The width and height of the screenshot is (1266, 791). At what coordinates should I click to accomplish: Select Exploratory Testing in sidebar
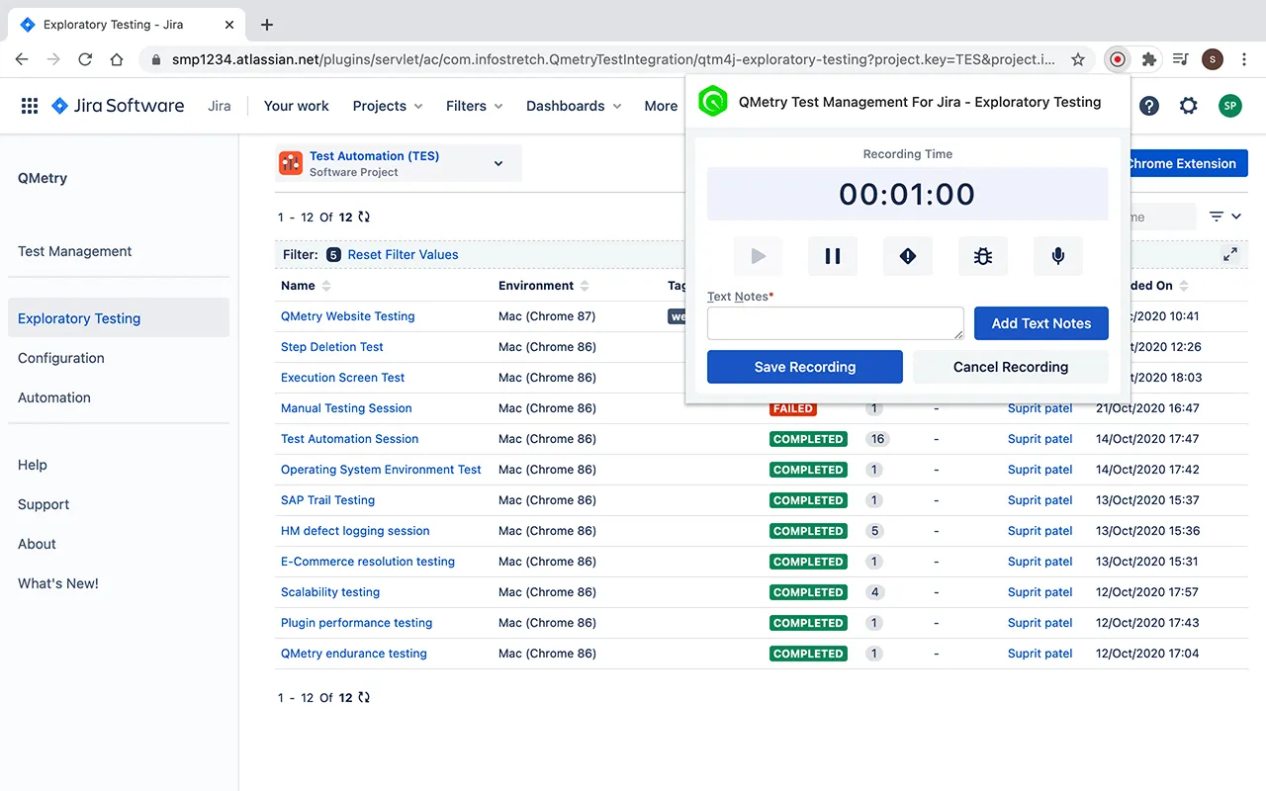(119, 318)
